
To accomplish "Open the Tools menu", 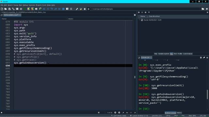I will pyautogui.click(x=44, y=5).
